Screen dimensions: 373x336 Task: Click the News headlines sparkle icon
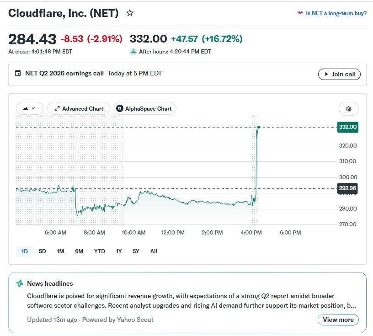click(20, 283)
